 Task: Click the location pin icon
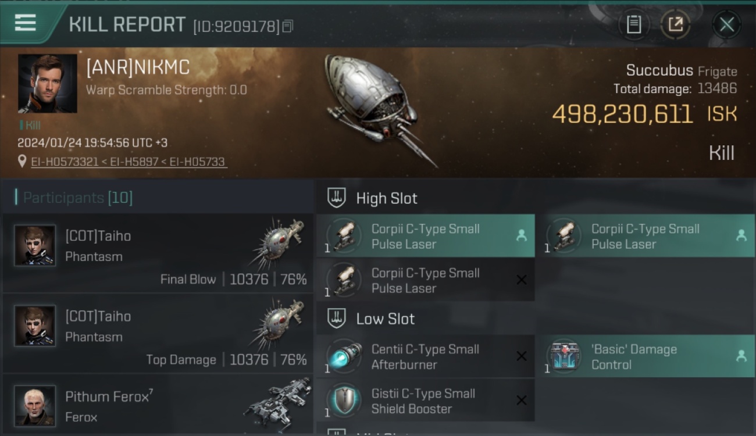click(x=22, y=161)
